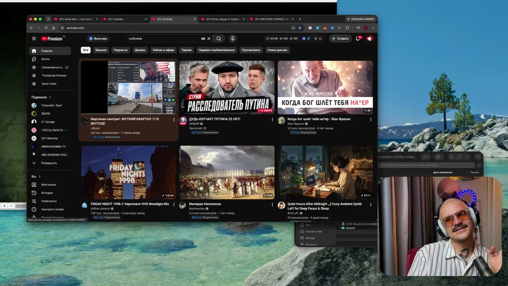508x286 pixels.
Task: Open Chrome extensions puzzle icon
Action: [347, 28]
